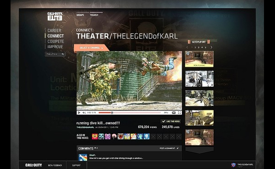The image size is (275, 169).
Task: Go to thumbnail page 2
Action: pos(195,47)
